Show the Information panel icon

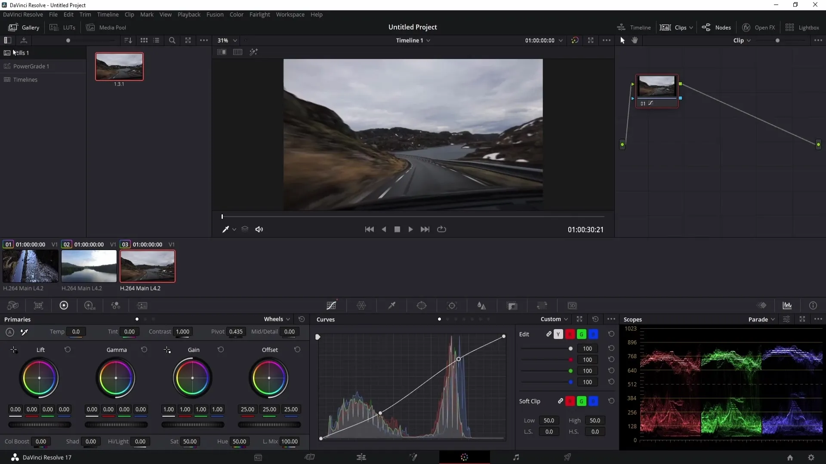click(813, 305)
